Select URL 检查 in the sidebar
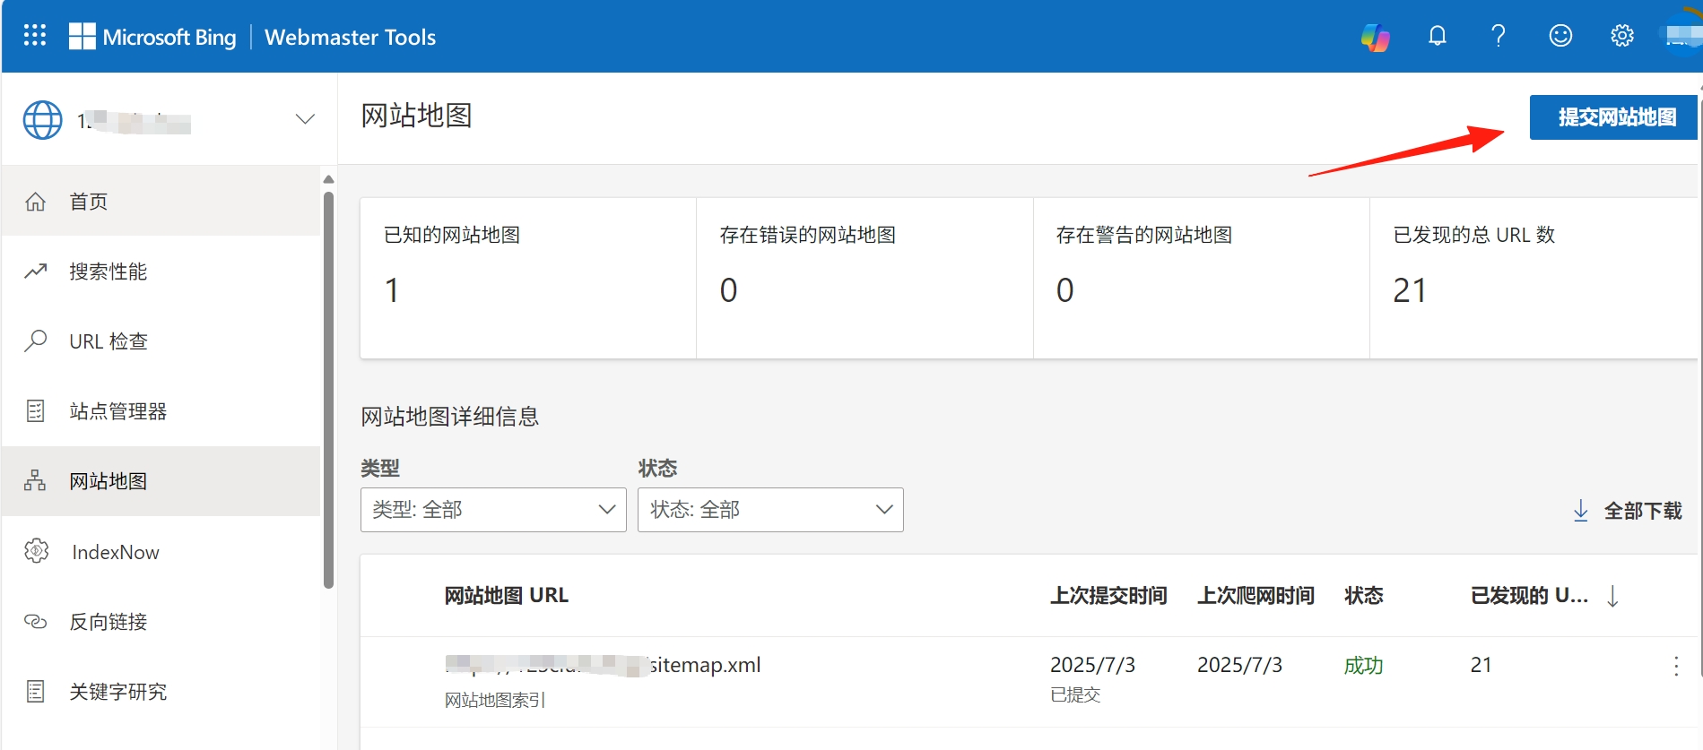The width and height of the screenshot is (1703, 750). [108, 341]
